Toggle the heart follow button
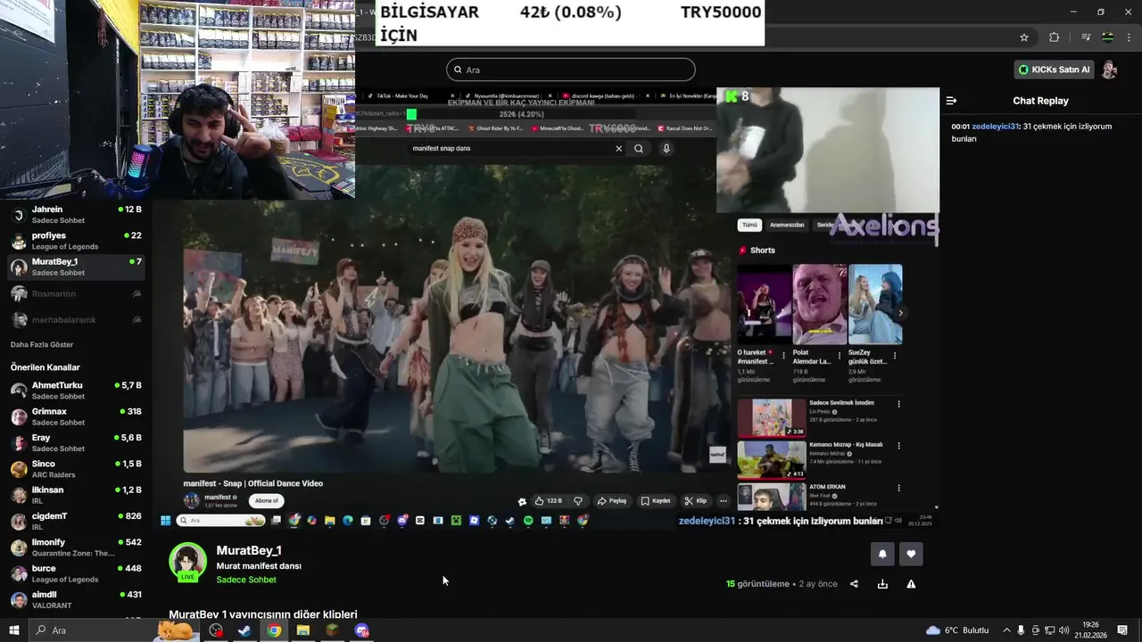Image resolution: width=1142 pixels, height=642 pixels. point(911,554)
